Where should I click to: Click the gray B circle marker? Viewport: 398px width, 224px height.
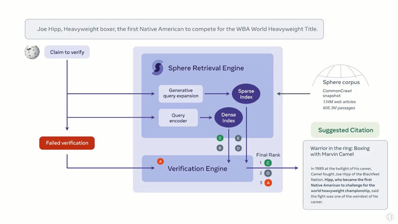pos(220,148)
